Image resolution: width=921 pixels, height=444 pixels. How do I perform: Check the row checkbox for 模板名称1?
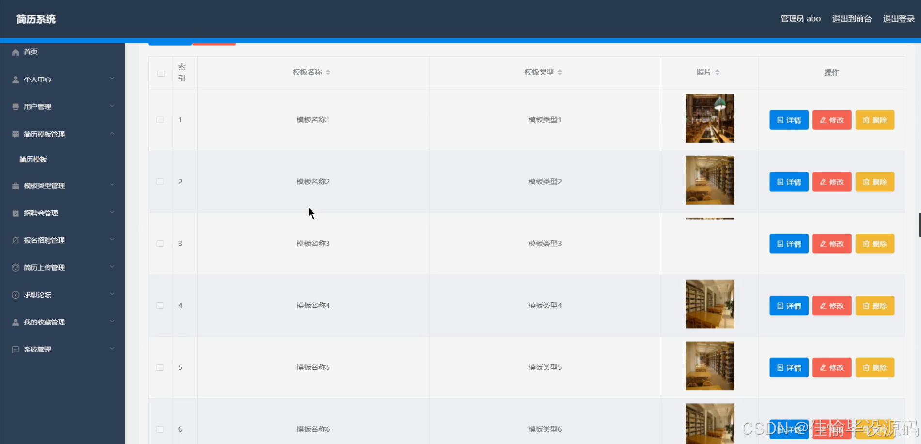(160, 120)
